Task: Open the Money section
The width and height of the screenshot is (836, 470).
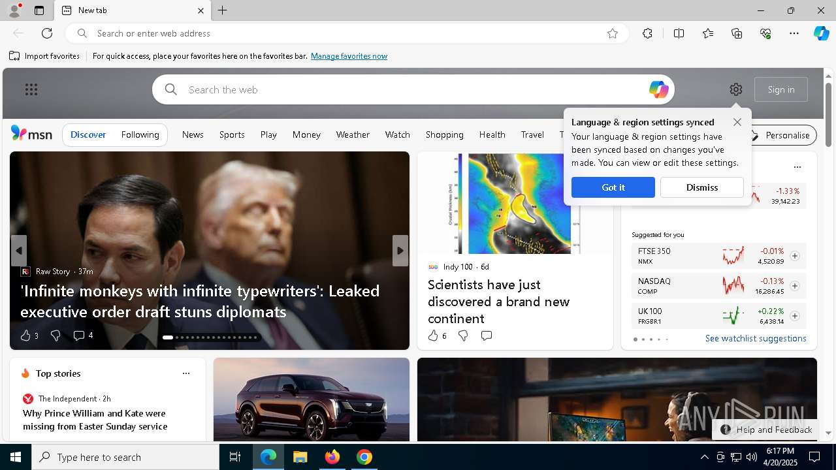Action: pos(306,134)
